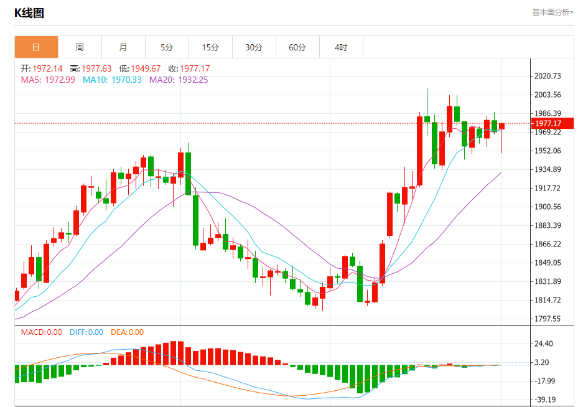Click the MACD:0.00 indicator label
Screen dimensions: 583x407
(41, 332)
